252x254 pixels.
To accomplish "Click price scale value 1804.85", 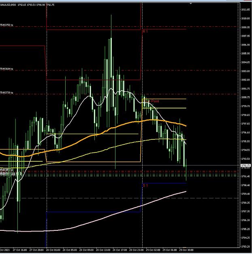I will pyautogui.click(x=246, y=62).
